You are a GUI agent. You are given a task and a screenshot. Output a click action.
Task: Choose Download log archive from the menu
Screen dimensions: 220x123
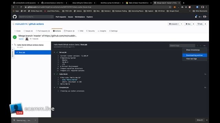pos(195,55)
